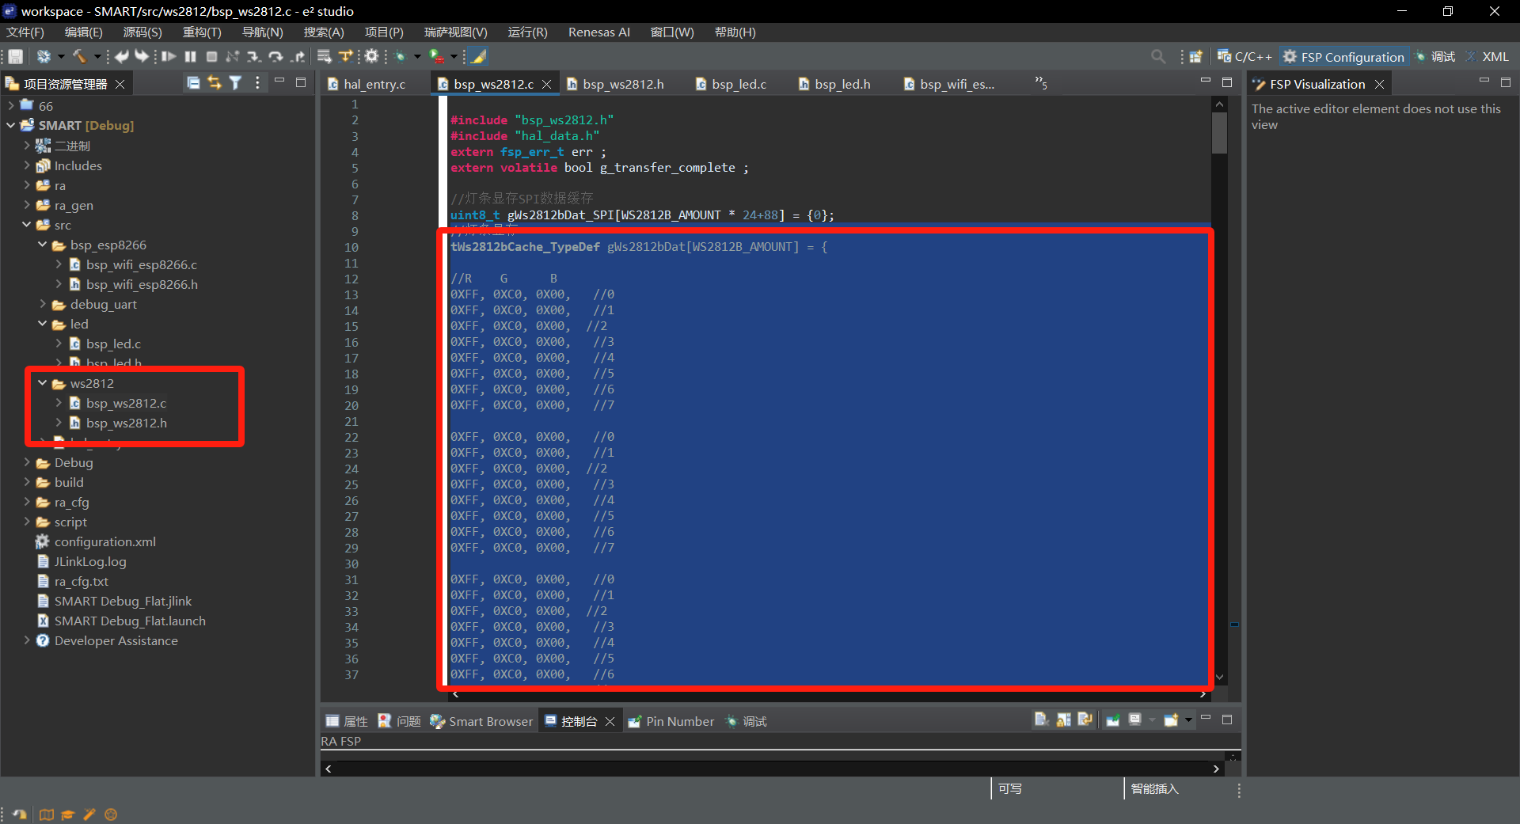The width and height of the screenshot is (1520, 824).
Task: Expand the Includes tree node
Action: (27, 165)
